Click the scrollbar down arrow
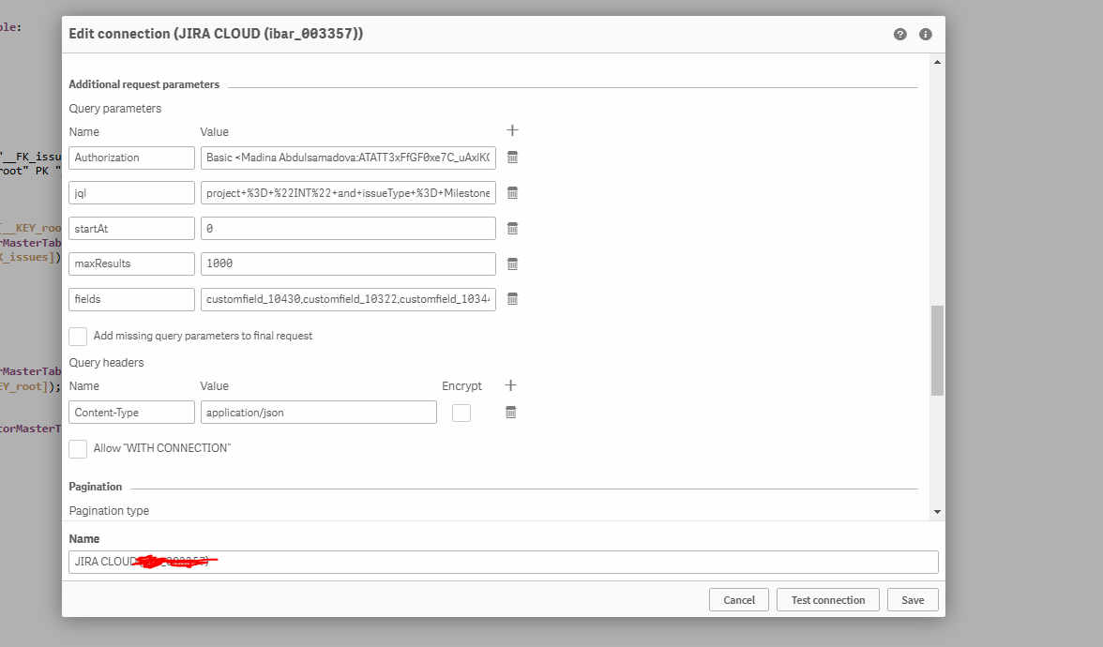1103x647 pixels. 937,512
